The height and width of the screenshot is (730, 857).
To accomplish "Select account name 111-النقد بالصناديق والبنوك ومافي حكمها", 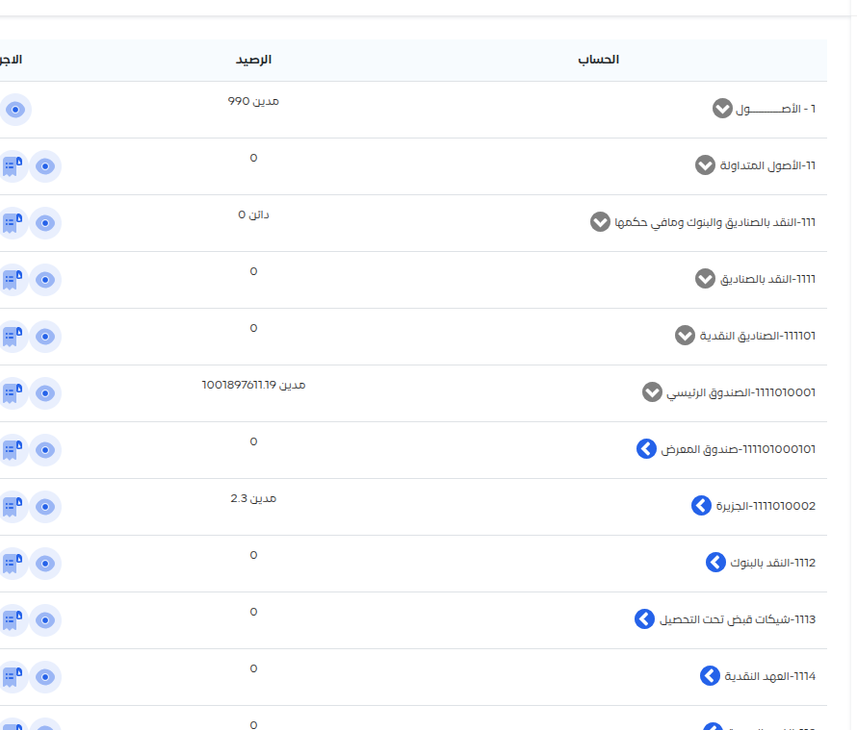I will coord(714,222).
